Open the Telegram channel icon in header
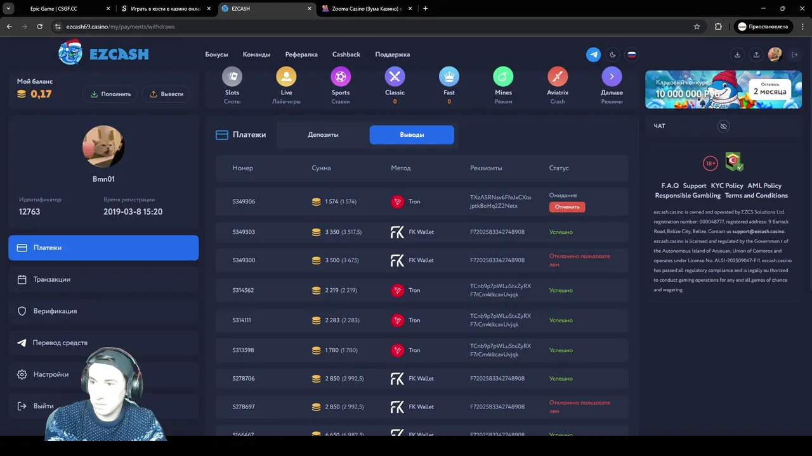Screen dimensions: 812x456 [594, 54]
